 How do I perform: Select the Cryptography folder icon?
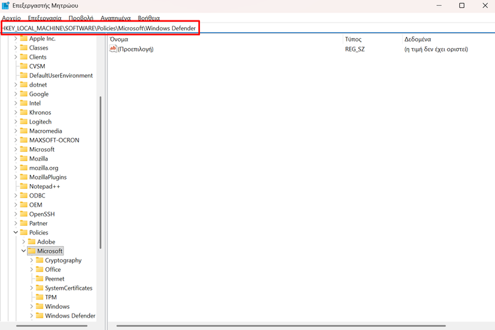coord(40,261)
